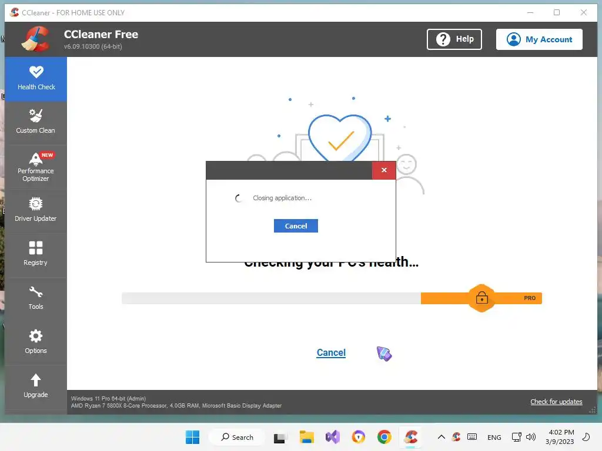Click the Help button
This screenshot has height=451, width=602.
point(454,39)
